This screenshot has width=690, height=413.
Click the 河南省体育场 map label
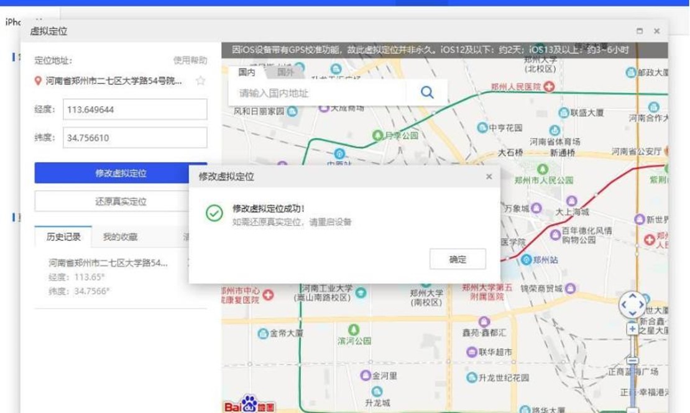(554, 142)
